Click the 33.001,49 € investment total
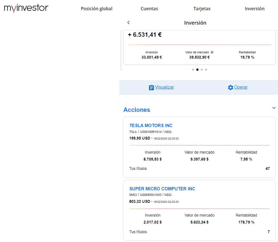 tap(151, 57)
